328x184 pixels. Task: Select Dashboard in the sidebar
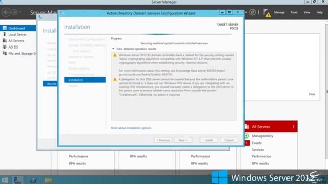(x=18, y=28)
